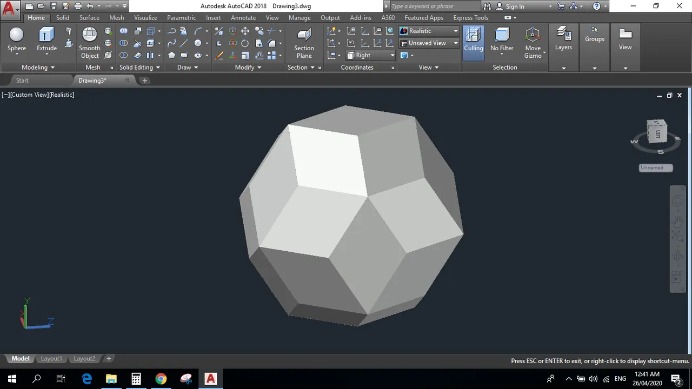
Task: Open File Explorer from the taskbar
Action: tap(111, 379)
